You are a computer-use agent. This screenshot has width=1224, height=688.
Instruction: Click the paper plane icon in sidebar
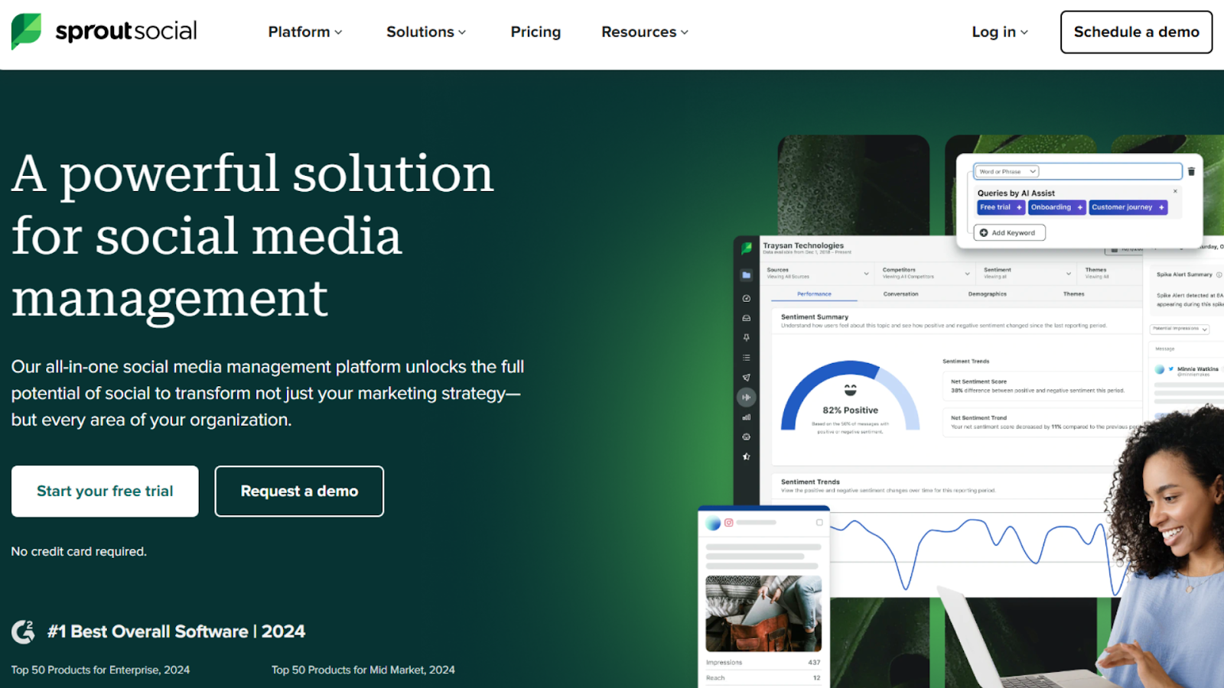tap(747, 378)
